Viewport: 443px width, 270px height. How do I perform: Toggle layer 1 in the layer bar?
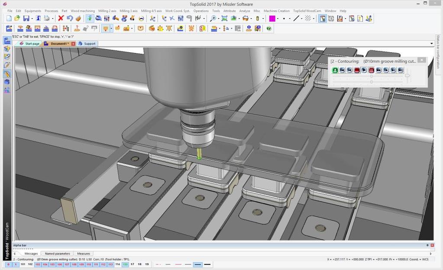click(x=16, y=264)
